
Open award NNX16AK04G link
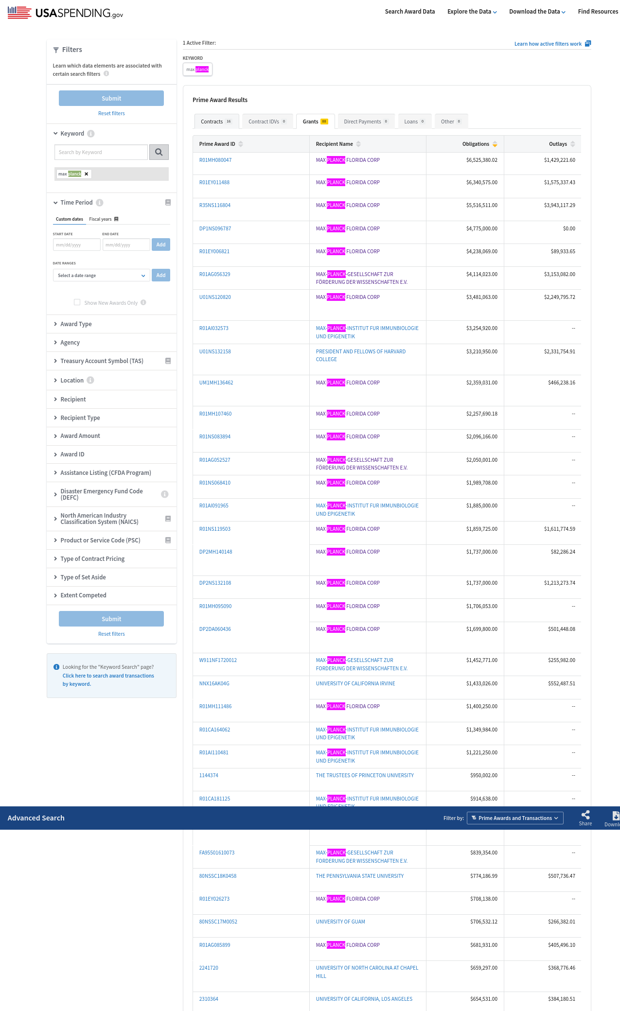coord(214,683)
